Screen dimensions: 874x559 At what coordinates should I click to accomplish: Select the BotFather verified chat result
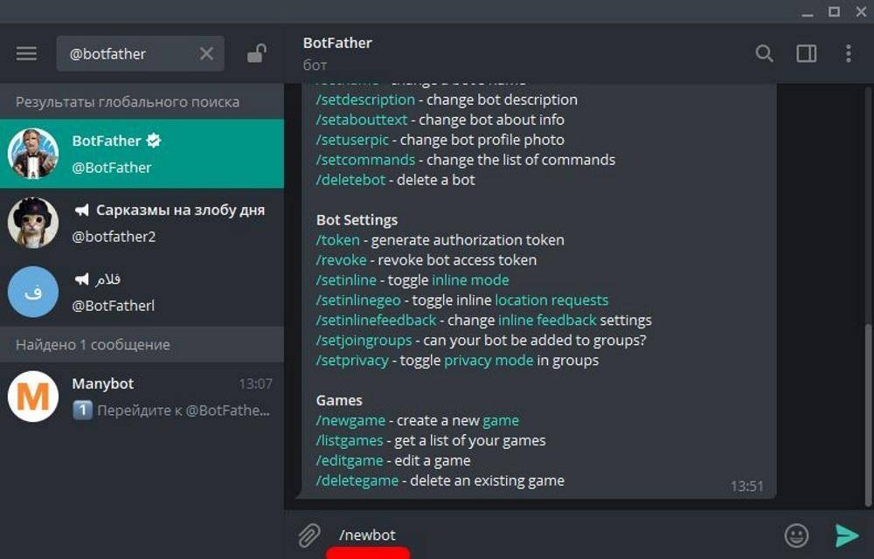[x=142, y=154]
